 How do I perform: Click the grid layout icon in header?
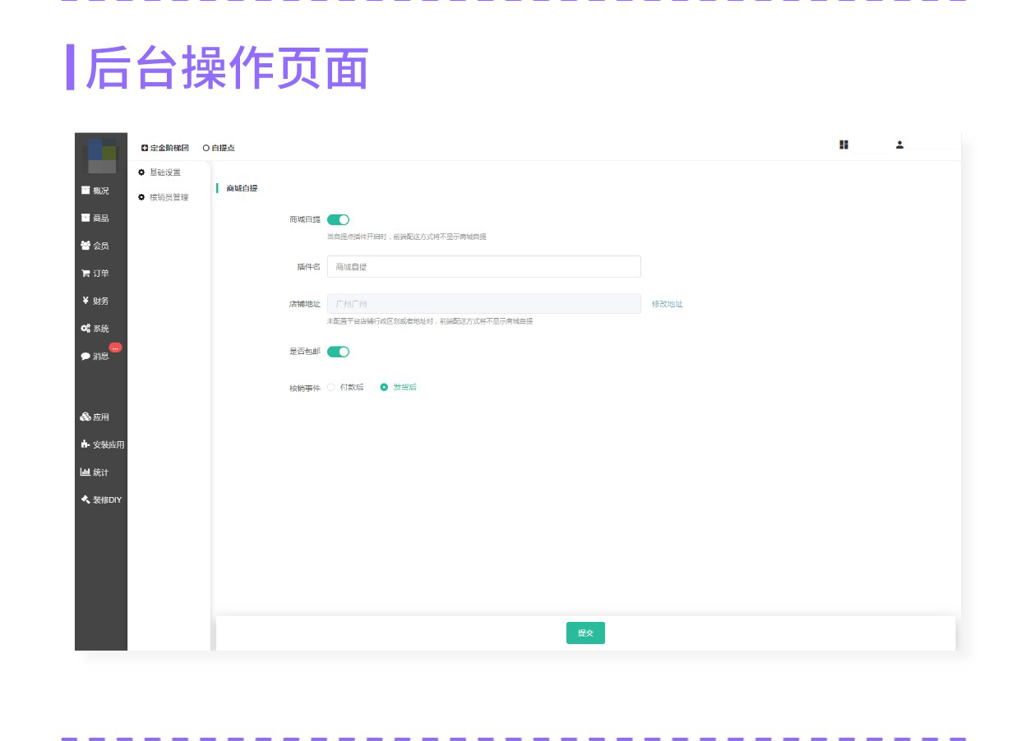click(x=843, y=145)
